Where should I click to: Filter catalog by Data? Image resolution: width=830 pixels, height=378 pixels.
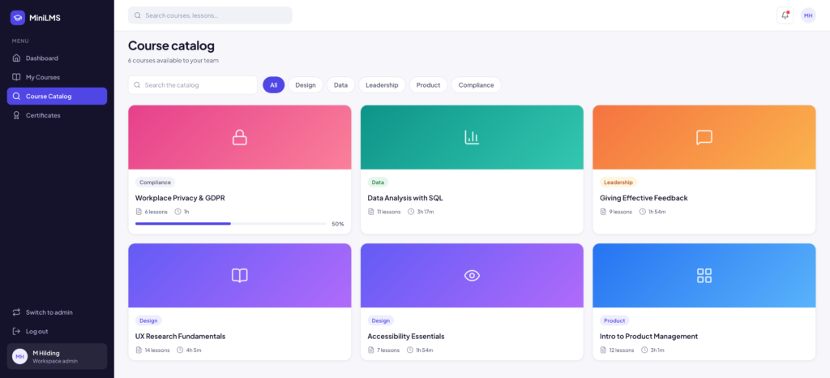tap(341, 84)
